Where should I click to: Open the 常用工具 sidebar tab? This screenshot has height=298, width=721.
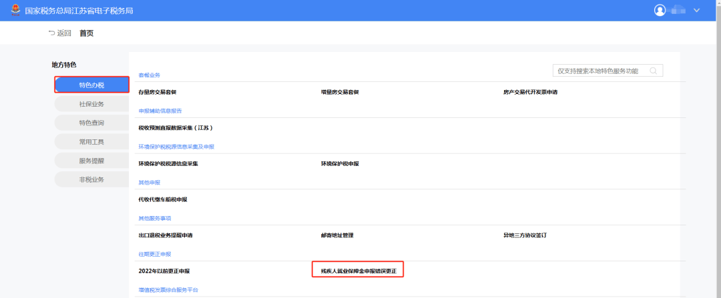pyautogui.click(x=91, y=141)
